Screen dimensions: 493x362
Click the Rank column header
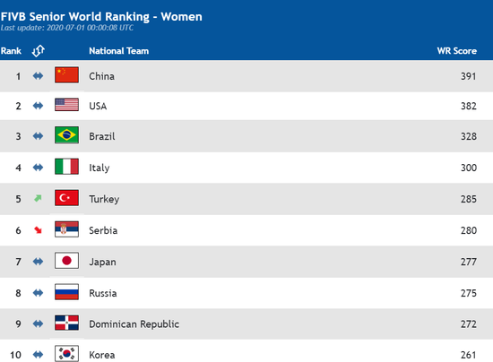click(x=11, y=50)
